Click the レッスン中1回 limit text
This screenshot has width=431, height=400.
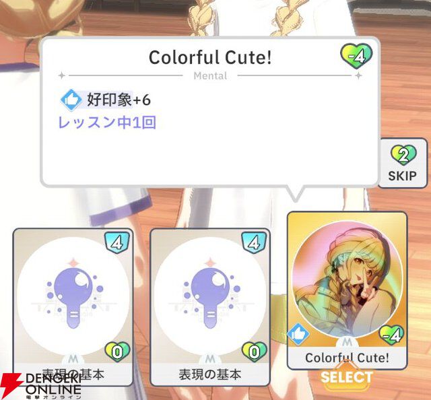point(108,123)
